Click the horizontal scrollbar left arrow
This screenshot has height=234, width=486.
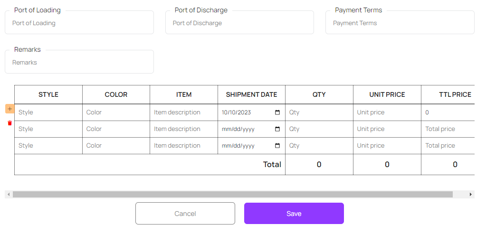(8, 194)
